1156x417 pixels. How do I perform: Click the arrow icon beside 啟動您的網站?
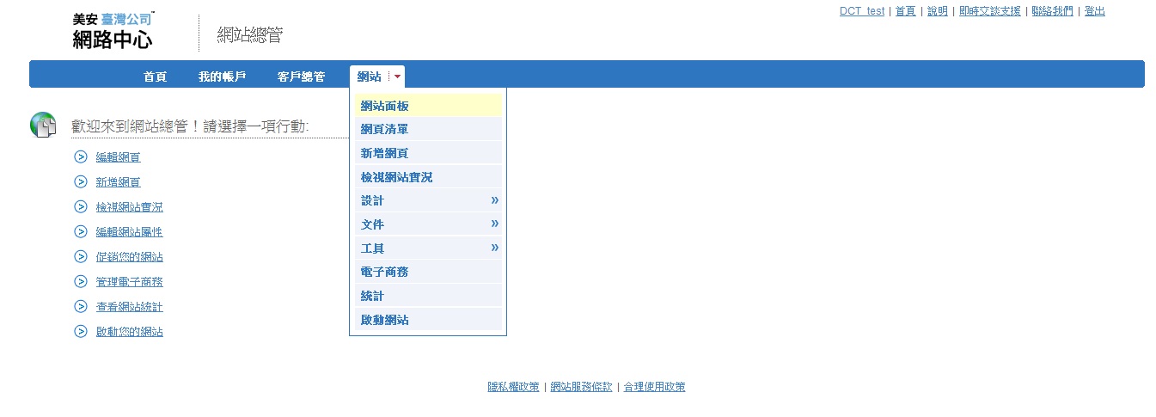(81, 331)
